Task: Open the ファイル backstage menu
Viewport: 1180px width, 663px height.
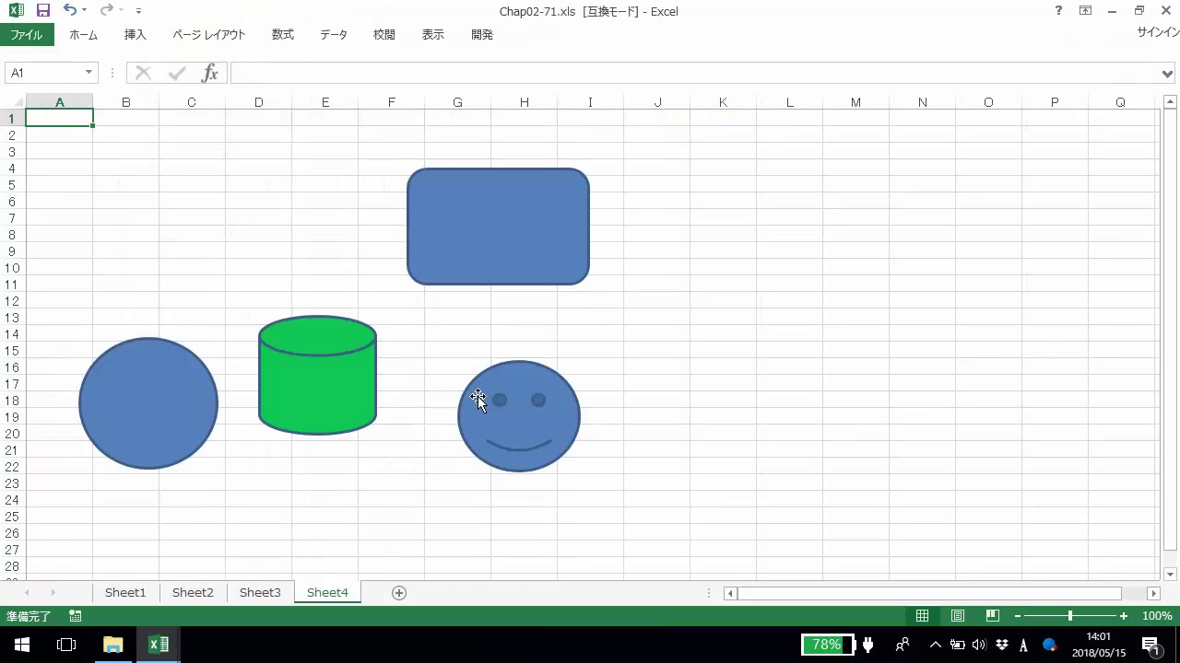Action: click(x=27, y=35)
